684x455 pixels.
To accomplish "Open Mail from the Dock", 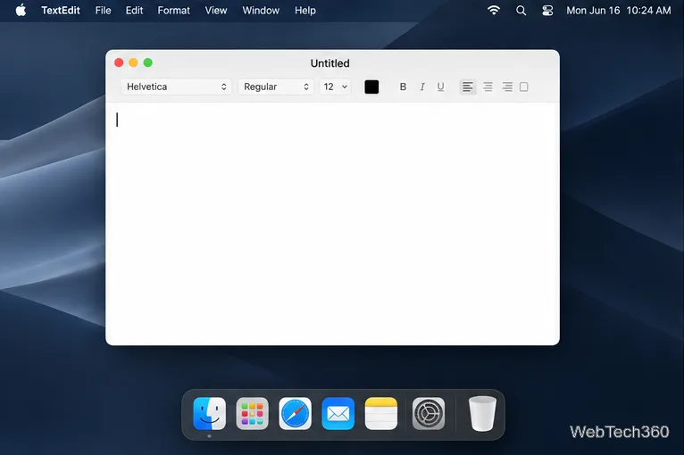I will (x=338, y=414).
